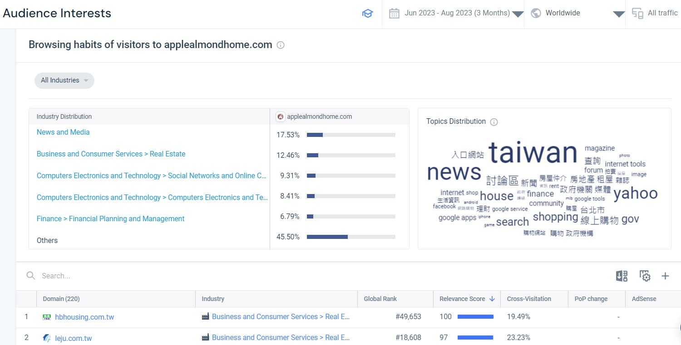
Task: Open the leju.com.tw domain link
Action: click(74, 338)
